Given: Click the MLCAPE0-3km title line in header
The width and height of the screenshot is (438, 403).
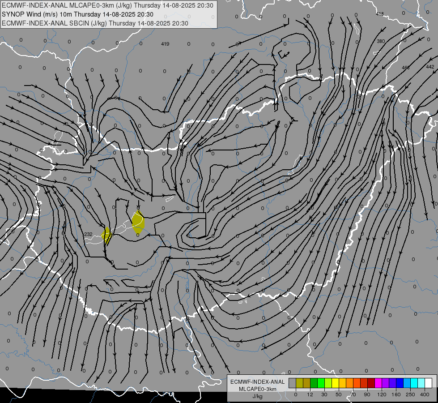Looking at the screenshot, I should pyautogui.click(x=107, y=5).
